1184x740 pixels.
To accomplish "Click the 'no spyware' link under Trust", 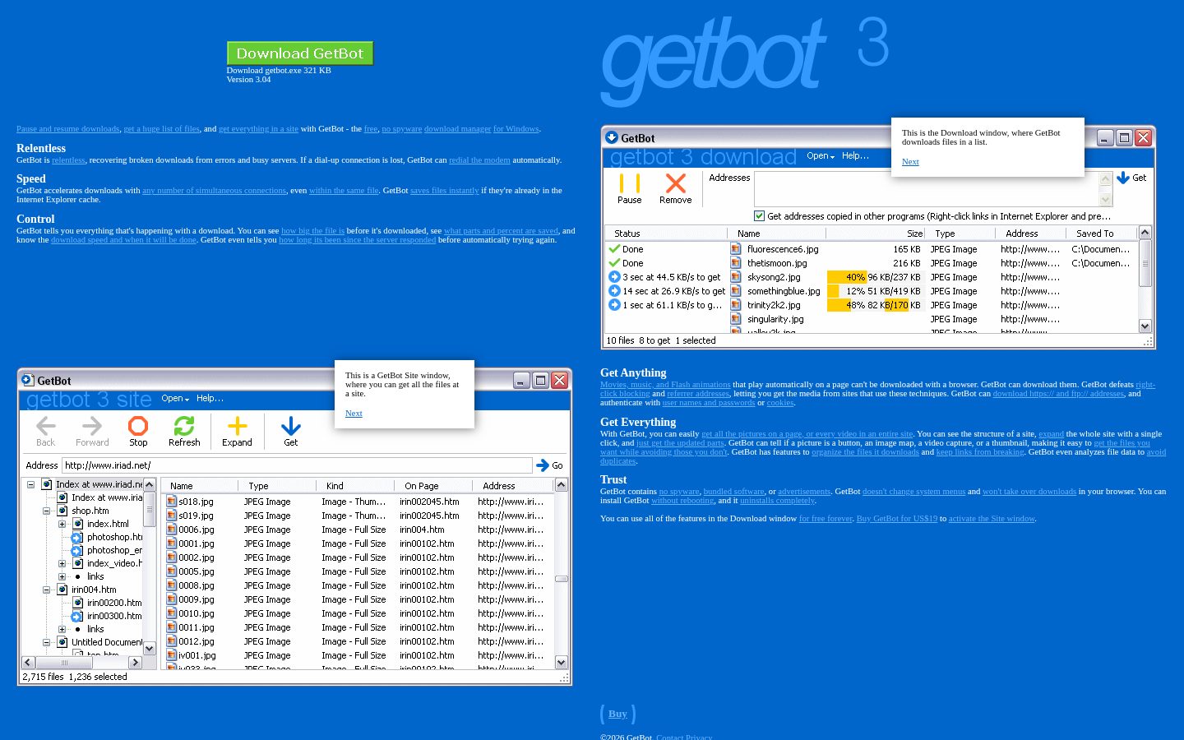I will [x=679, y=491].
